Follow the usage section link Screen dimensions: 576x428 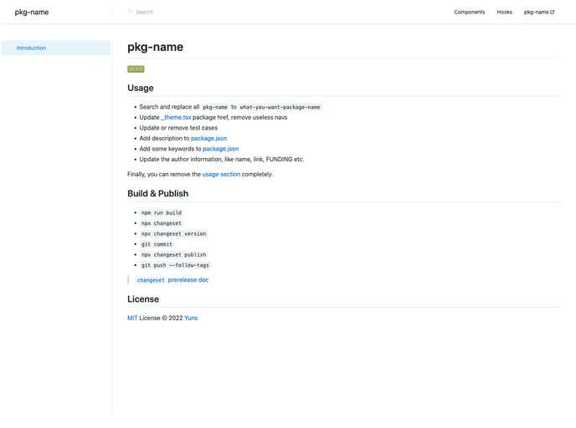coord(221,174)
